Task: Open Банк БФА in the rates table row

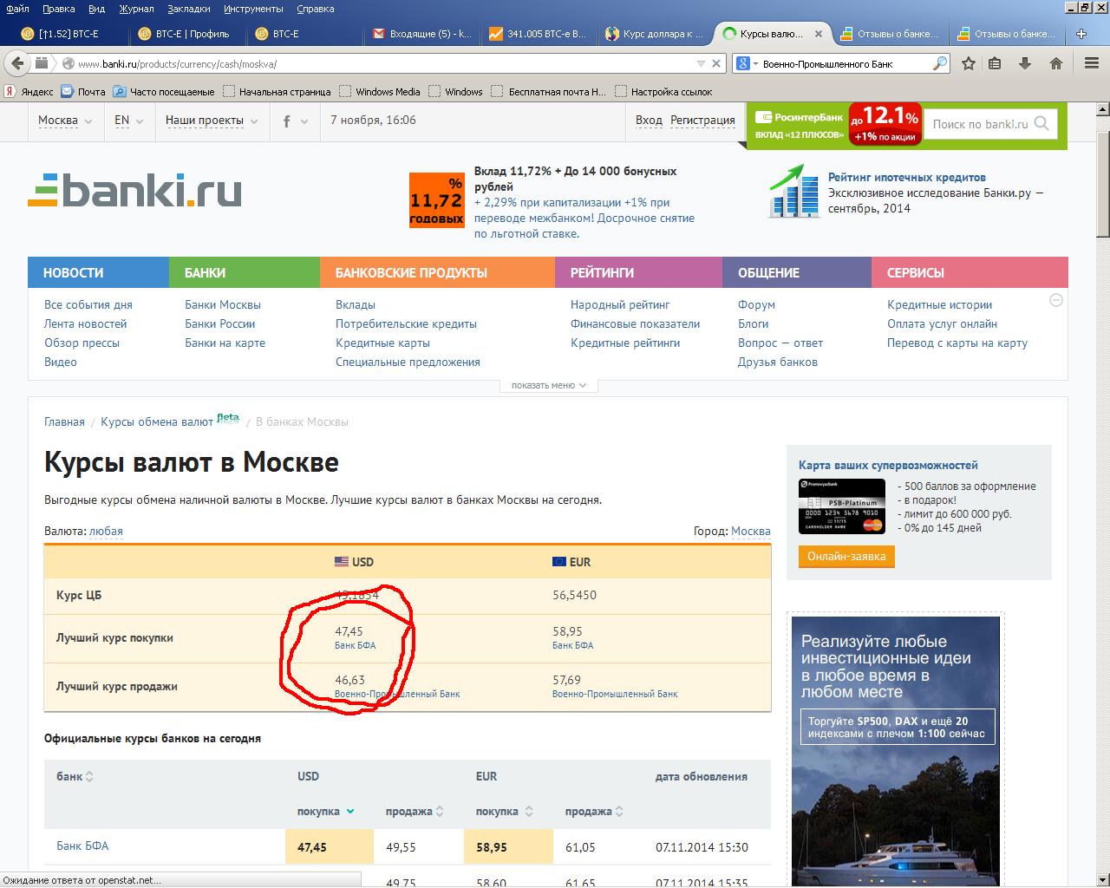Action: click(82, 846)
